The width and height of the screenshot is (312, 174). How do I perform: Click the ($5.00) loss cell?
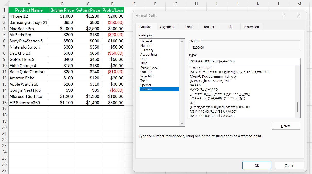click(113, 90)
